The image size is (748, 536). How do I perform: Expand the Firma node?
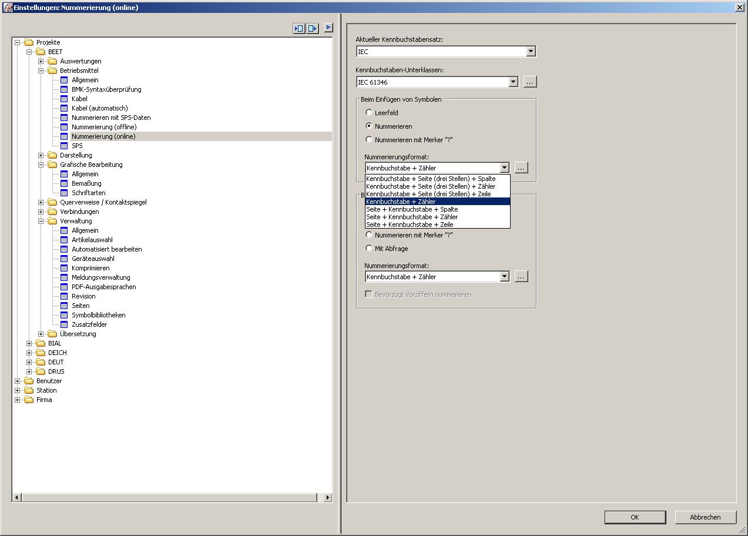pyautogui.click(x=18, y=400)
